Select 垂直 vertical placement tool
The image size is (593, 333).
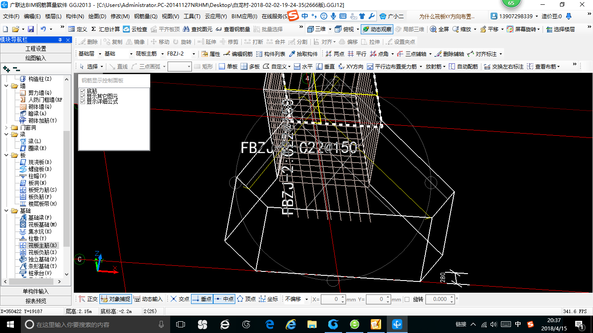click(x=326, y=66)
